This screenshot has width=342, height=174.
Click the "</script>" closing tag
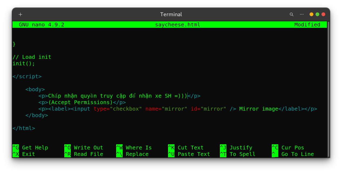click(x=27, y=76)
